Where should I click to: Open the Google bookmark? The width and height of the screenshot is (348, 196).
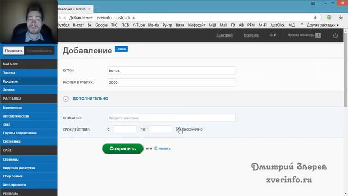coord(101,25)
